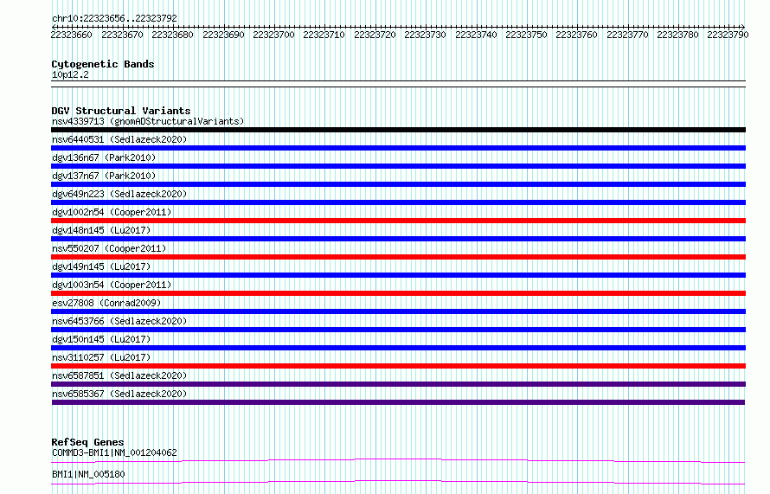Select the dgv1002n54 (Cooper2011) label

pos(112,212)
